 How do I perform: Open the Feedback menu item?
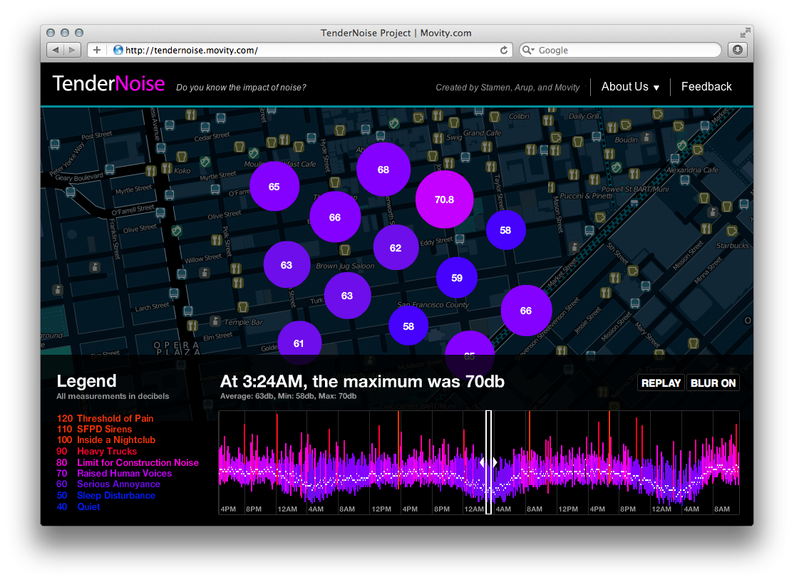coord(706,87)
